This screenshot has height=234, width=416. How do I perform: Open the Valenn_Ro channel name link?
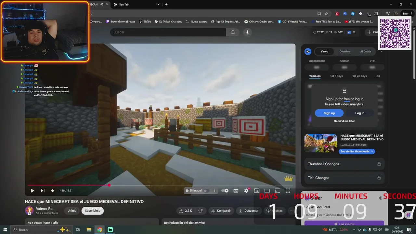pos(44,209)
